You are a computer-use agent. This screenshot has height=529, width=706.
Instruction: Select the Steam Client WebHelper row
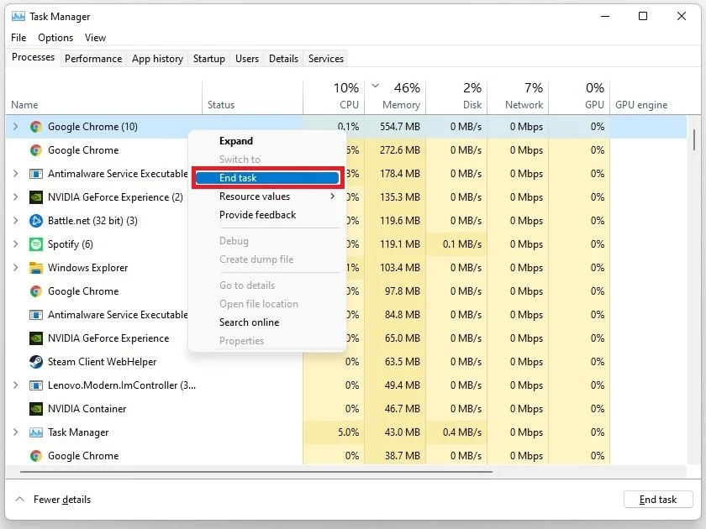click(x=346, y=362)
